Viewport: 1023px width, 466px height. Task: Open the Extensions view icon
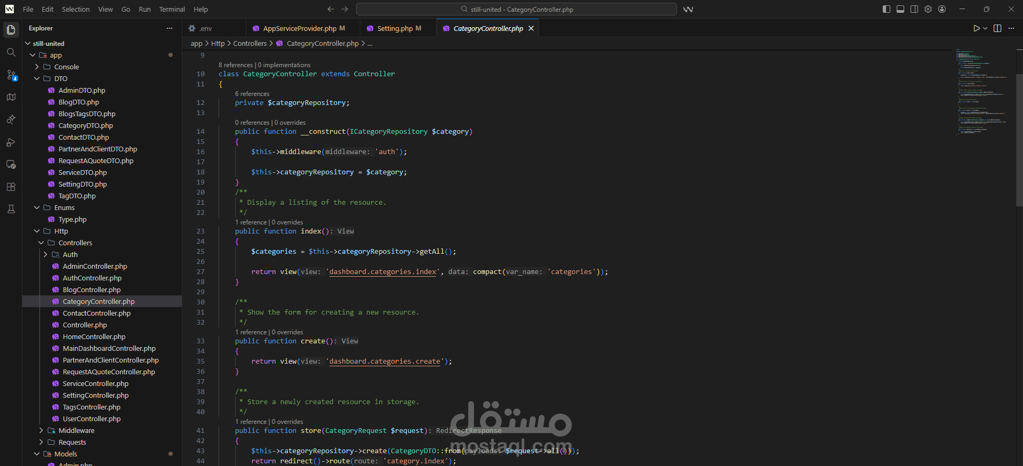tap(11, 187)
